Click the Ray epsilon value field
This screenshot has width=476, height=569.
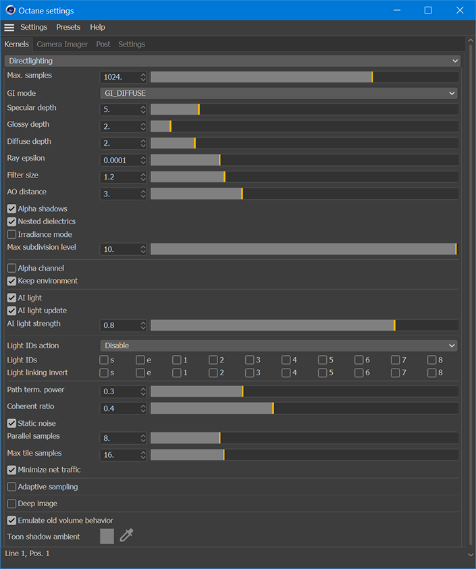click(119, 160)
